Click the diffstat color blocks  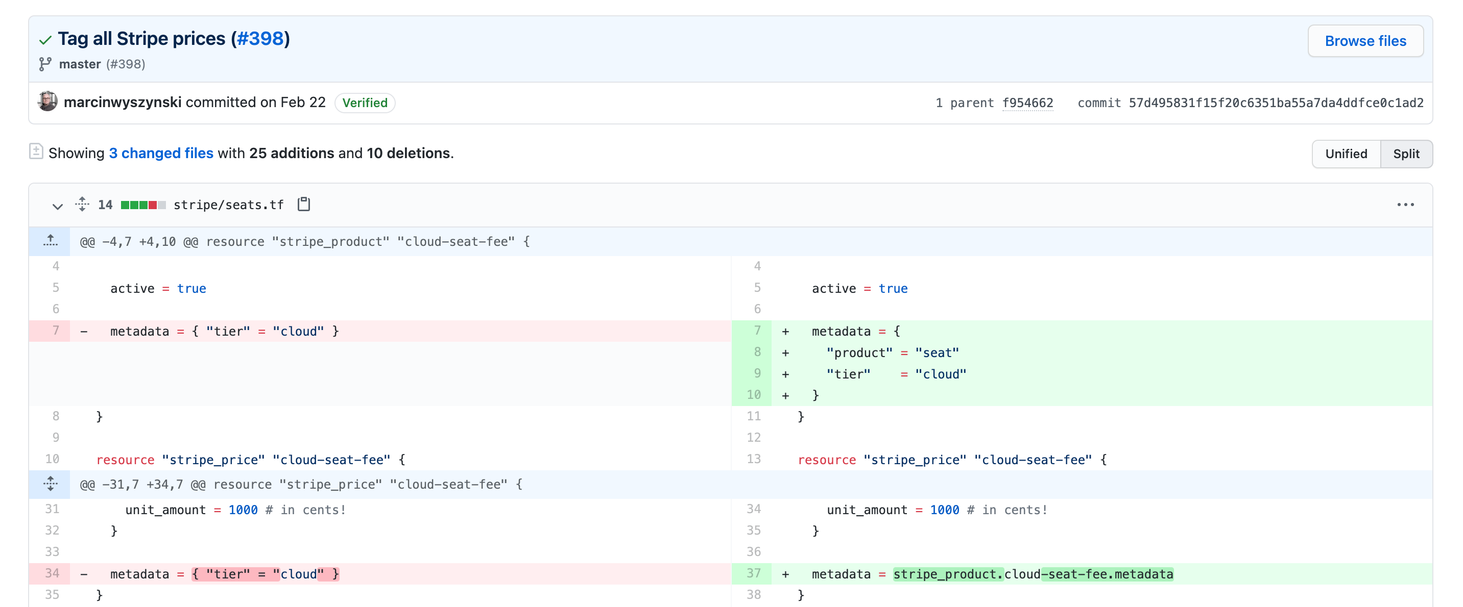click(x=143, y=205)
